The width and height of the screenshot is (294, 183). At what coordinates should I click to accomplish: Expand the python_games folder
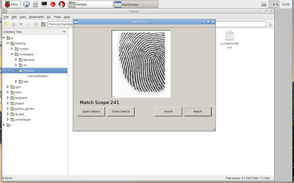8,109
